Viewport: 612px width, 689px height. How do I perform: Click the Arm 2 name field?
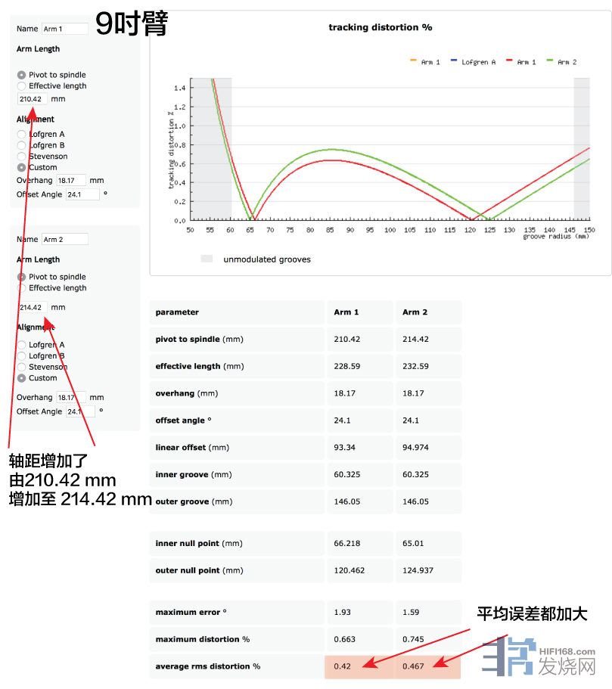(x=64, y=240)
